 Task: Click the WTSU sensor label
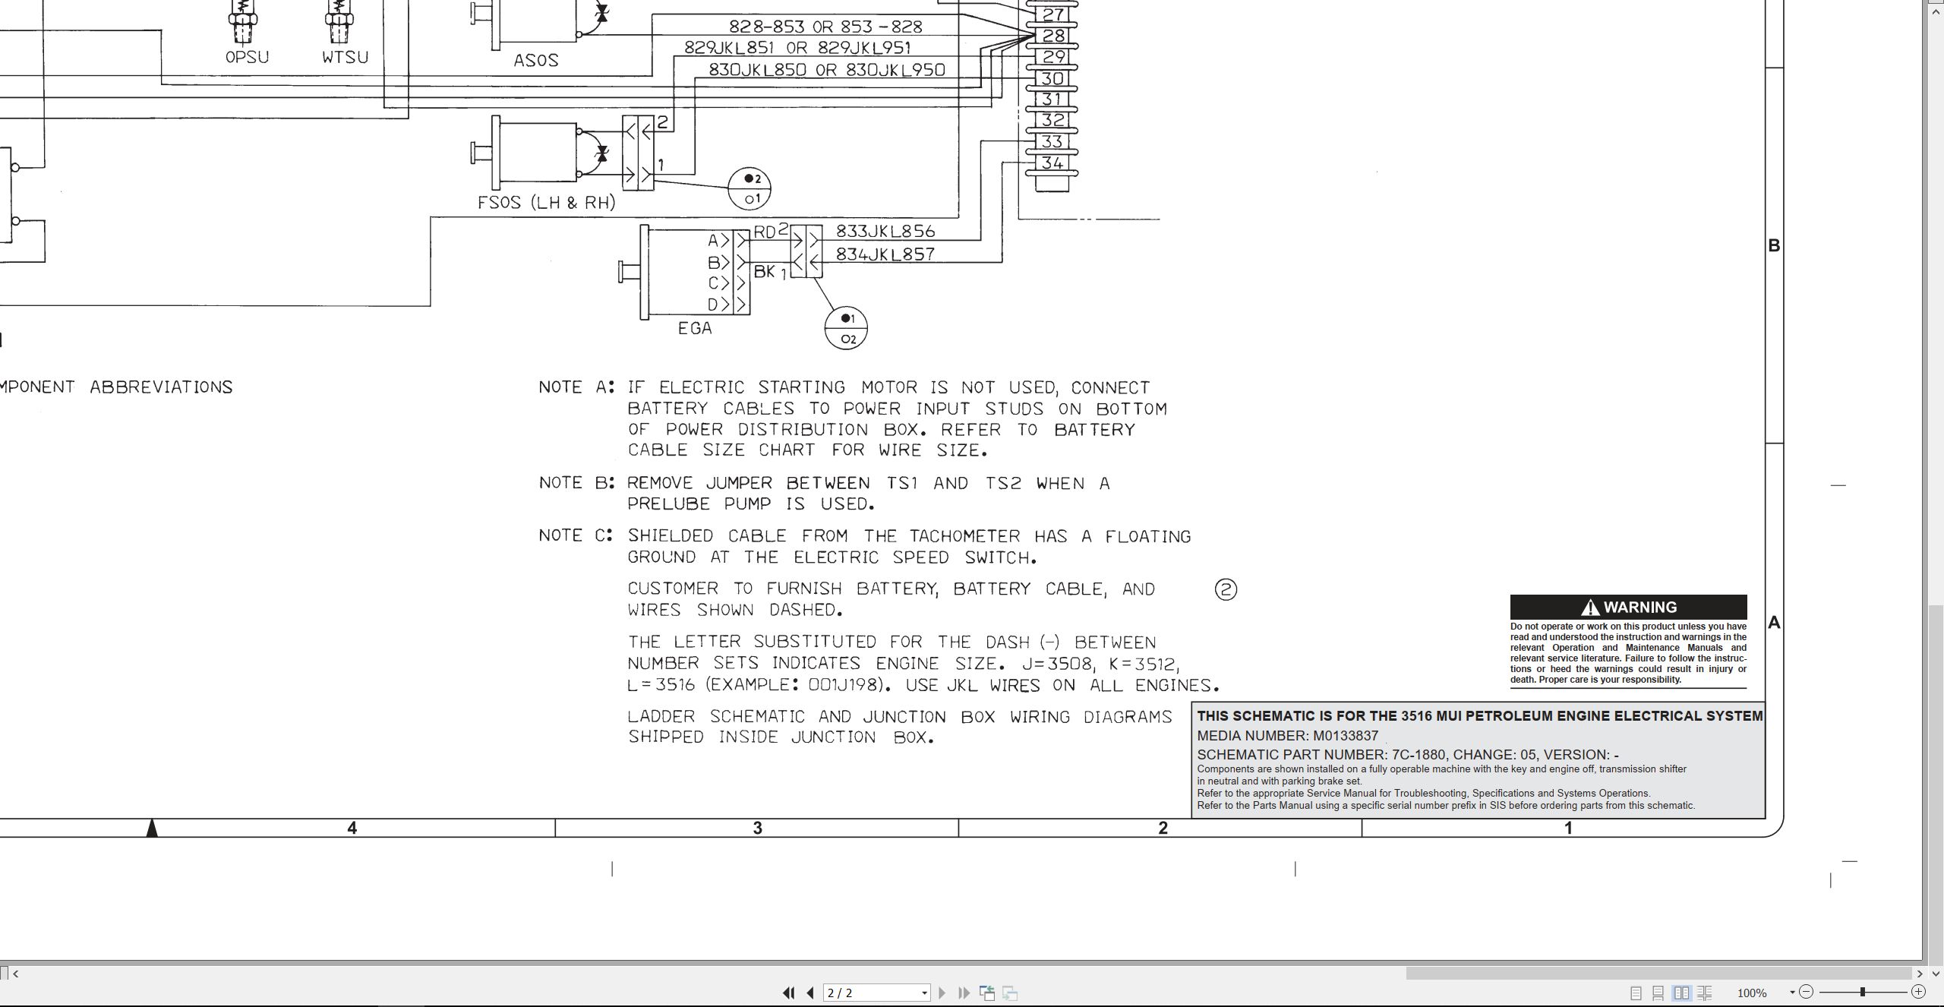(x=345, y=57)
